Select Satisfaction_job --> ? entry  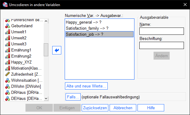100,34
